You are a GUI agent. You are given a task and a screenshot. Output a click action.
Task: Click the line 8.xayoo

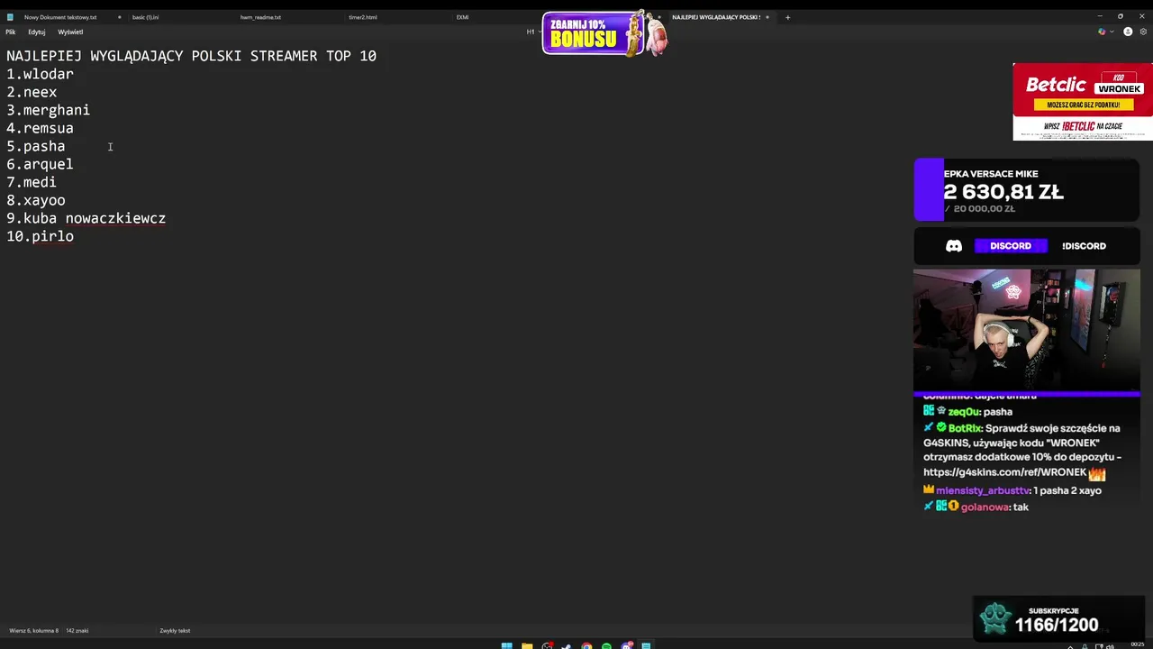pos(36,200)
